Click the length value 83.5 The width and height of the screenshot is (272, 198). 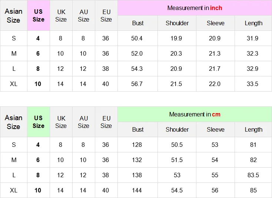(x=253, y=175)
